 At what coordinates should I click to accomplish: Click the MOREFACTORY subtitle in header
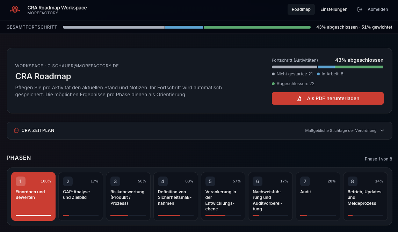[x=43, y=13]
